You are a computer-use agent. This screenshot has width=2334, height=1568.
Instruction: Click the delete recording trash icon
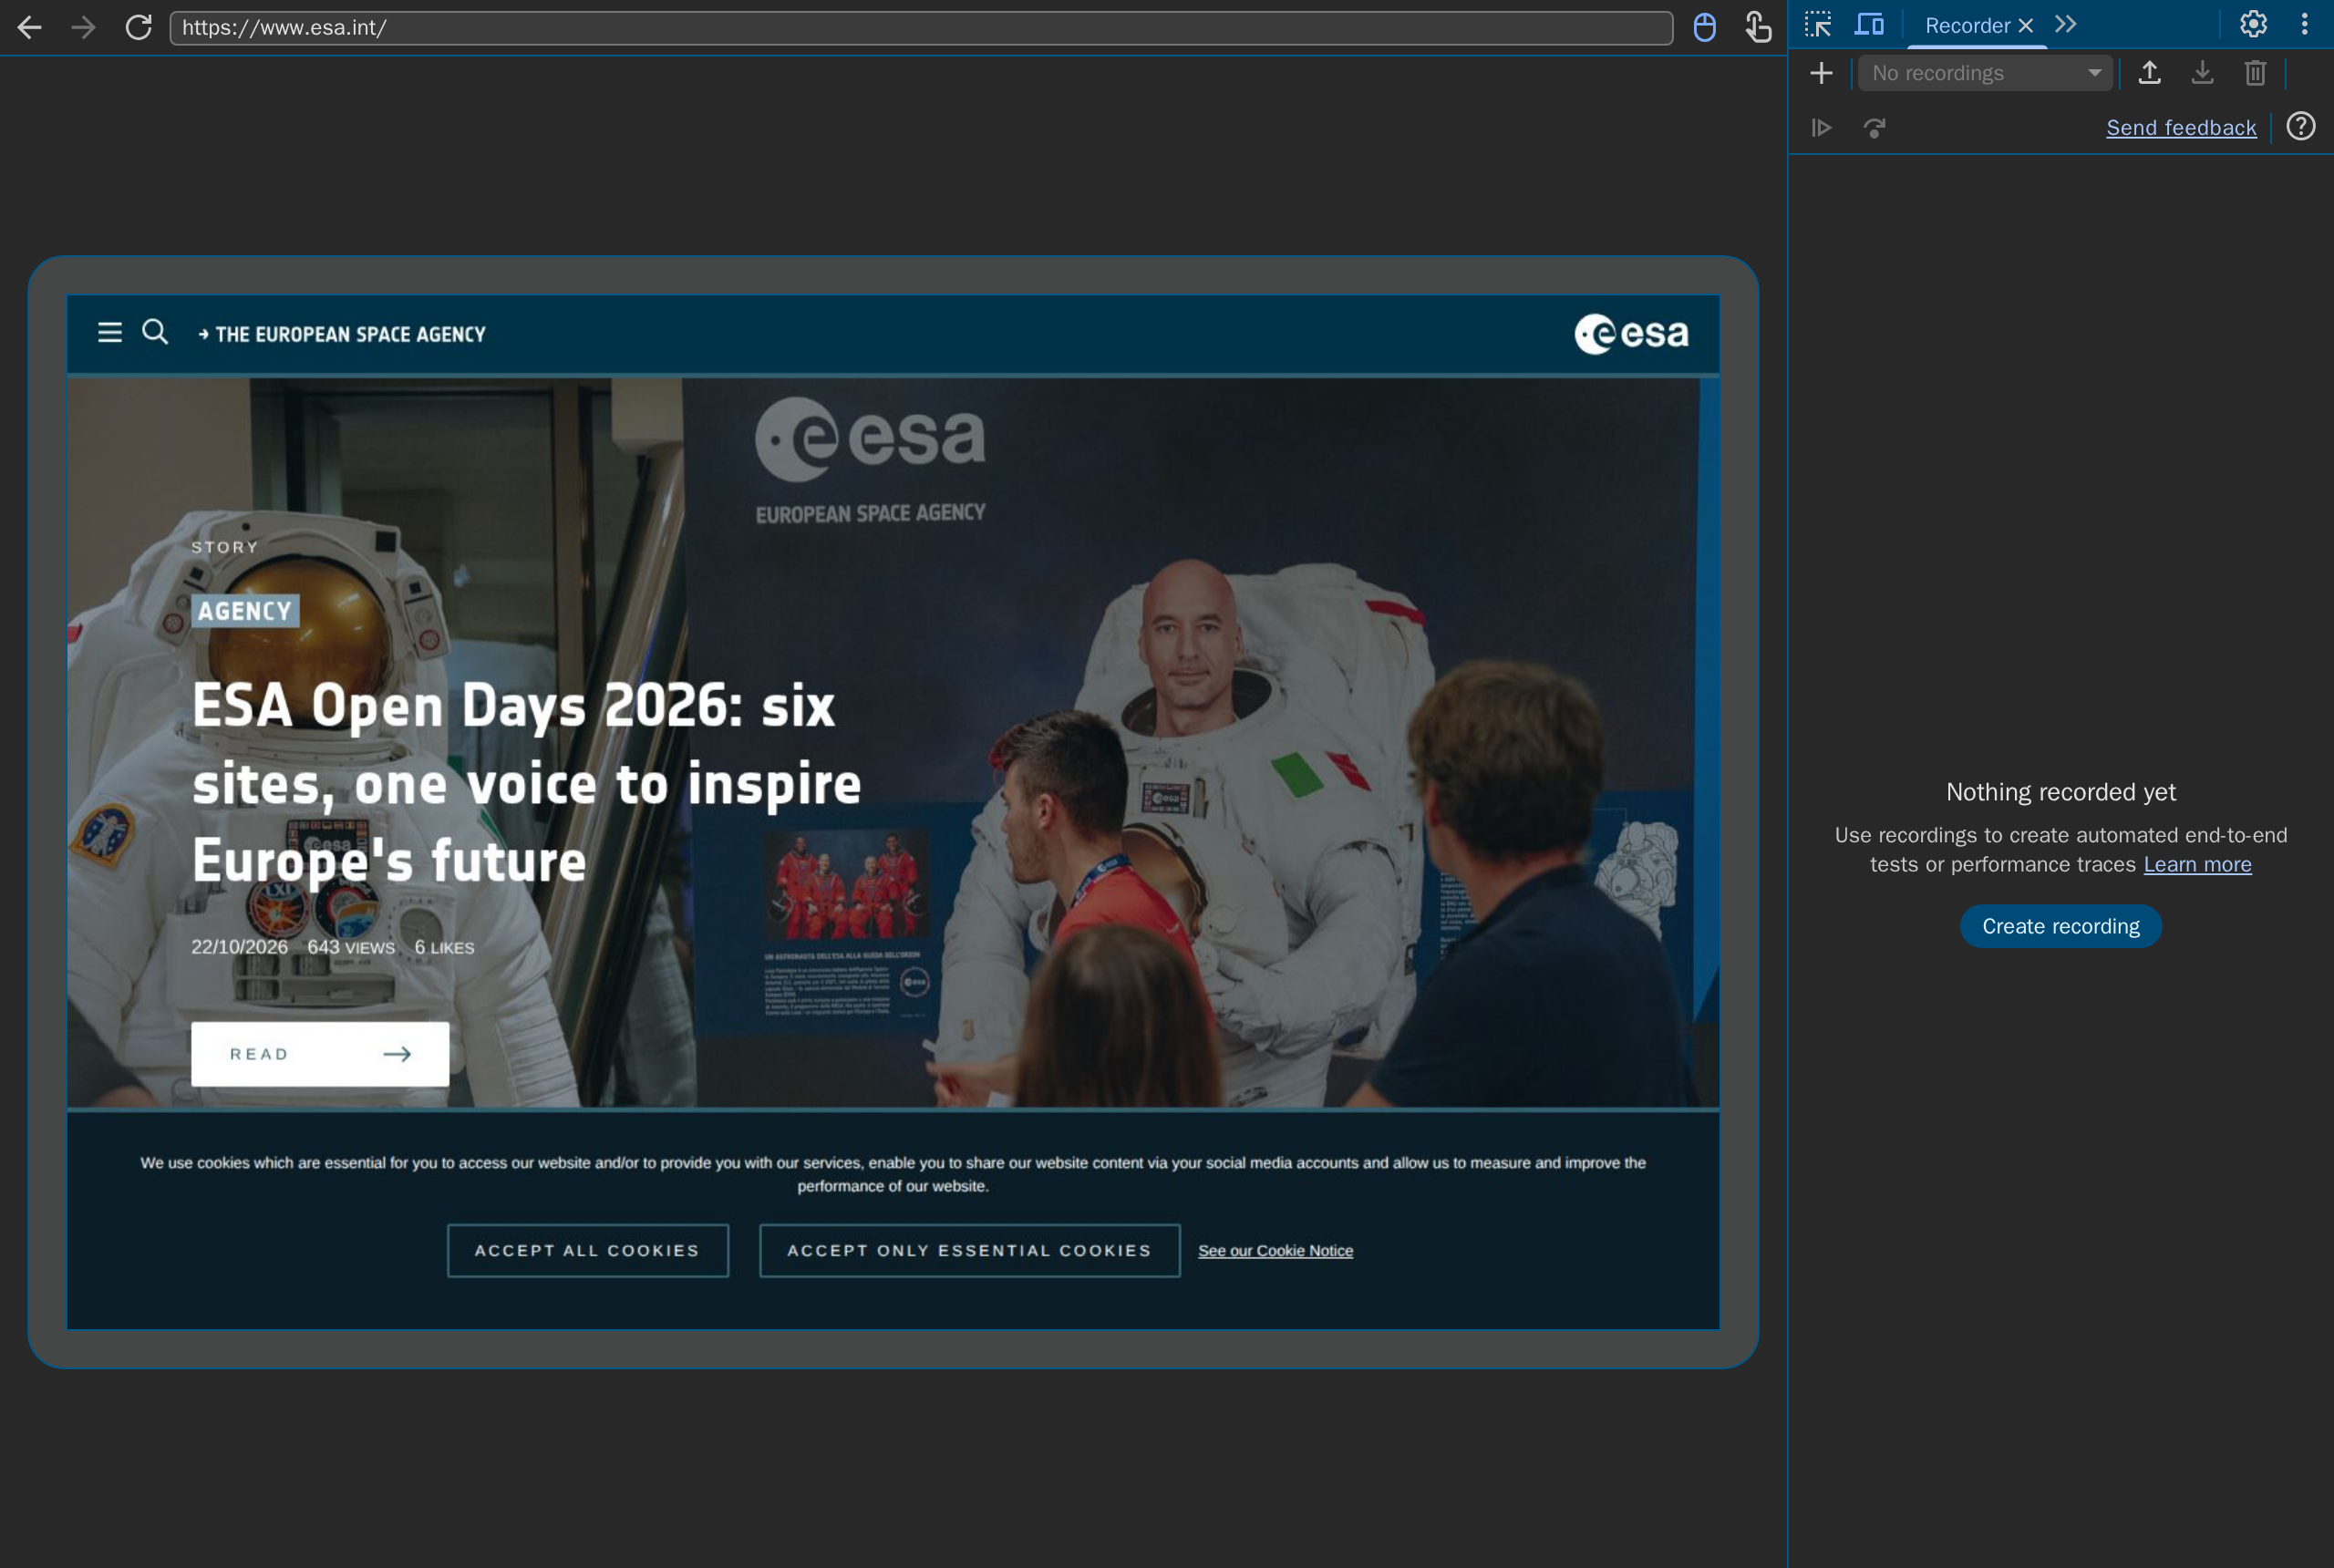pyautogui.click(x=2255, y=73)
